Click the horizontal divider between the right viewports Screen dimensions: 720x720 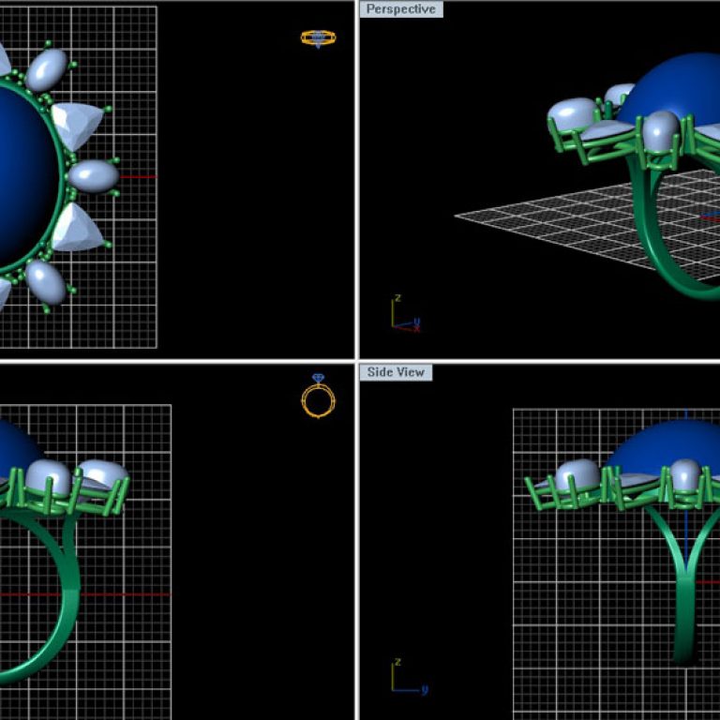[539, 361]
